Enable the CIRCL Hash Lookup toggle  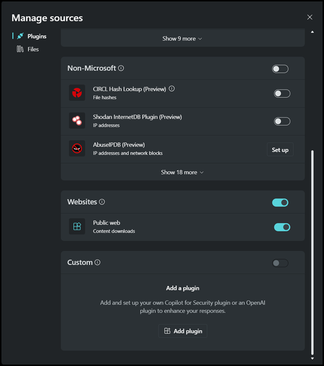tap(282, 94)
